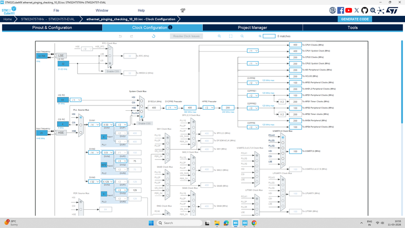Select PLLCLK in System Clock Mux
This screenshot has width=405, height=228.
pyautogui.click(x=141, y=117)
